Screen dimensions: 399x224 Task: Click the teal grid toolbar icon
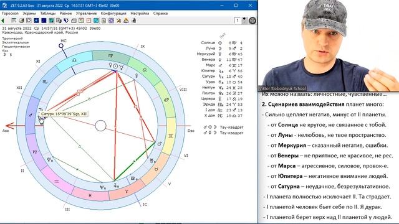click(x=51, y=21)
